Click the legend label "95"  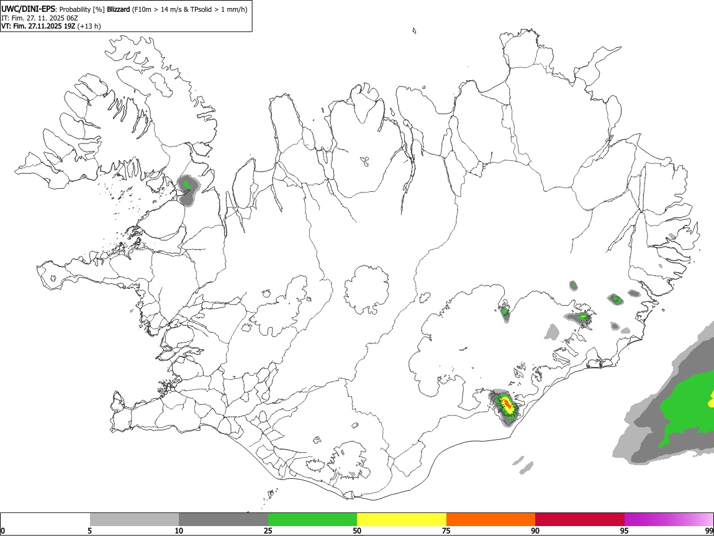[x=625, y=530]
